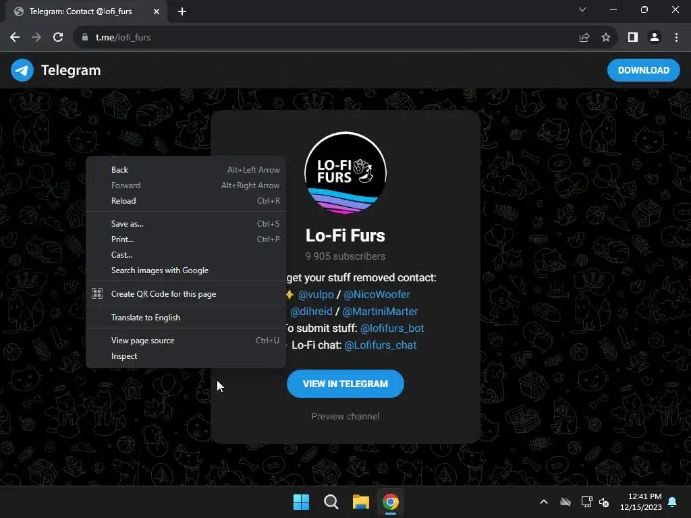The image size is (691, 518).
Task: Click the cloud sync tray icon
Action: 565,502
